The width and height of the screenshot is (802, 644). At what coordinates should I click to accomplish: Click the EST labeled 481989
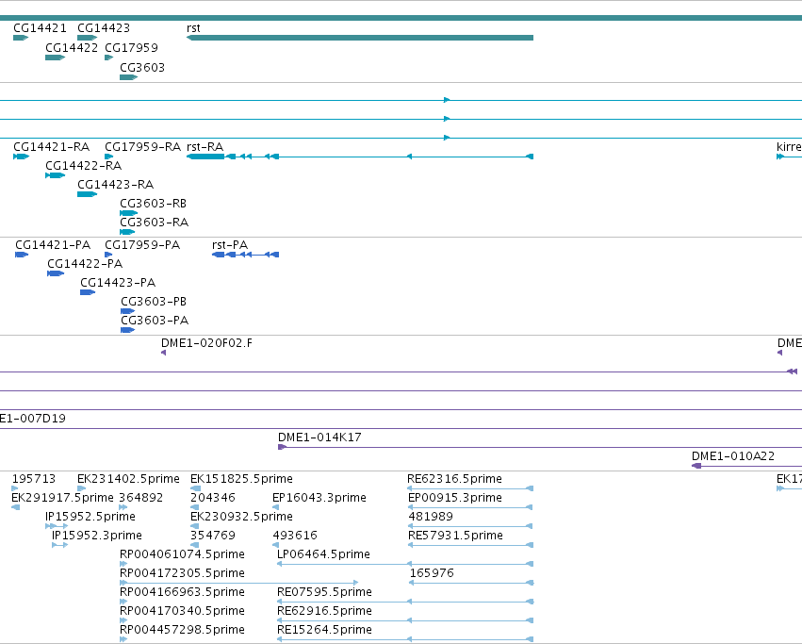[431, 517]
